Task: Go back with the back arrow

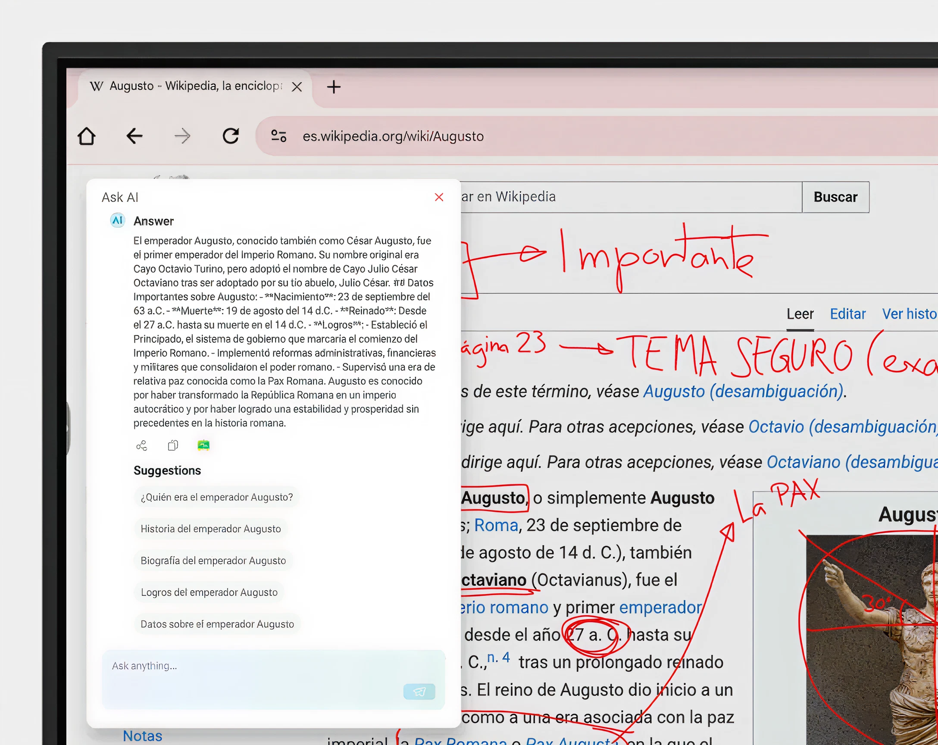Action: 134,136
